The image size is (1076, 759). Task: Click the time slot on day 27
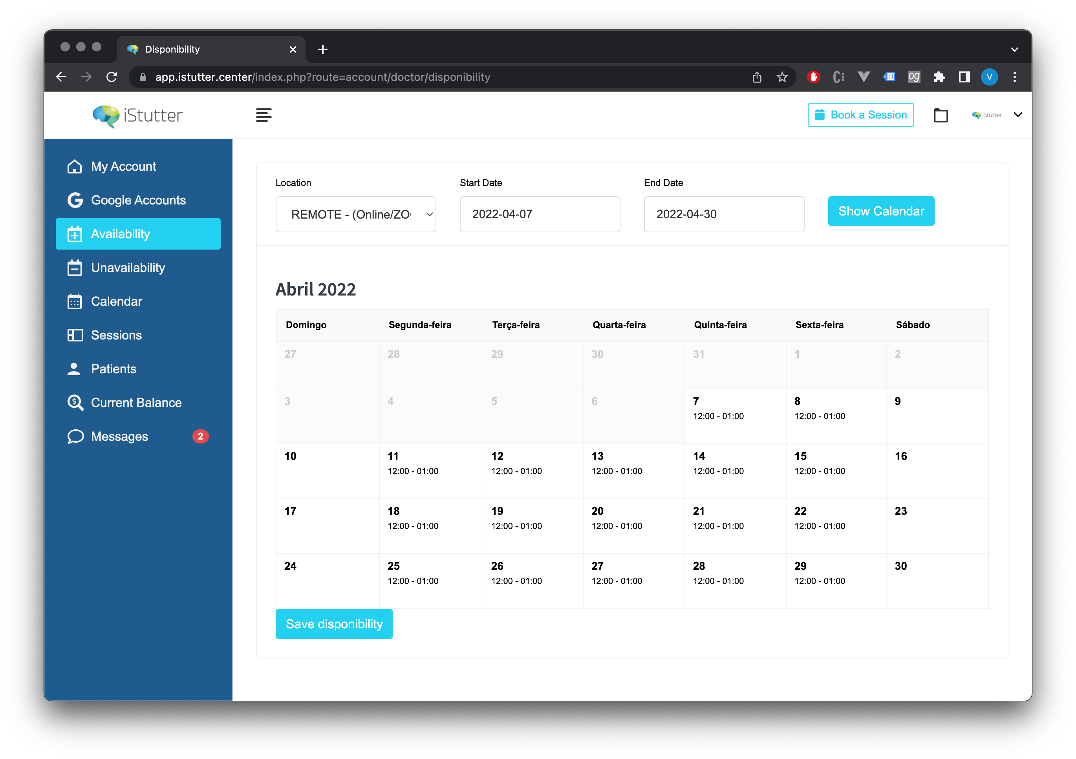tap(617, 580)
